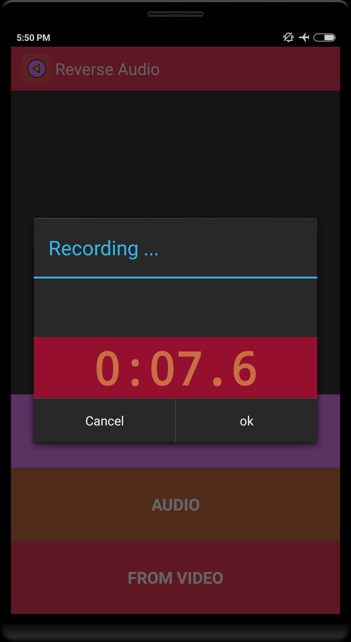Tap the blue divider under Recording title
Viewport: 351px width, 642px height.
click(x=175, y=278)
